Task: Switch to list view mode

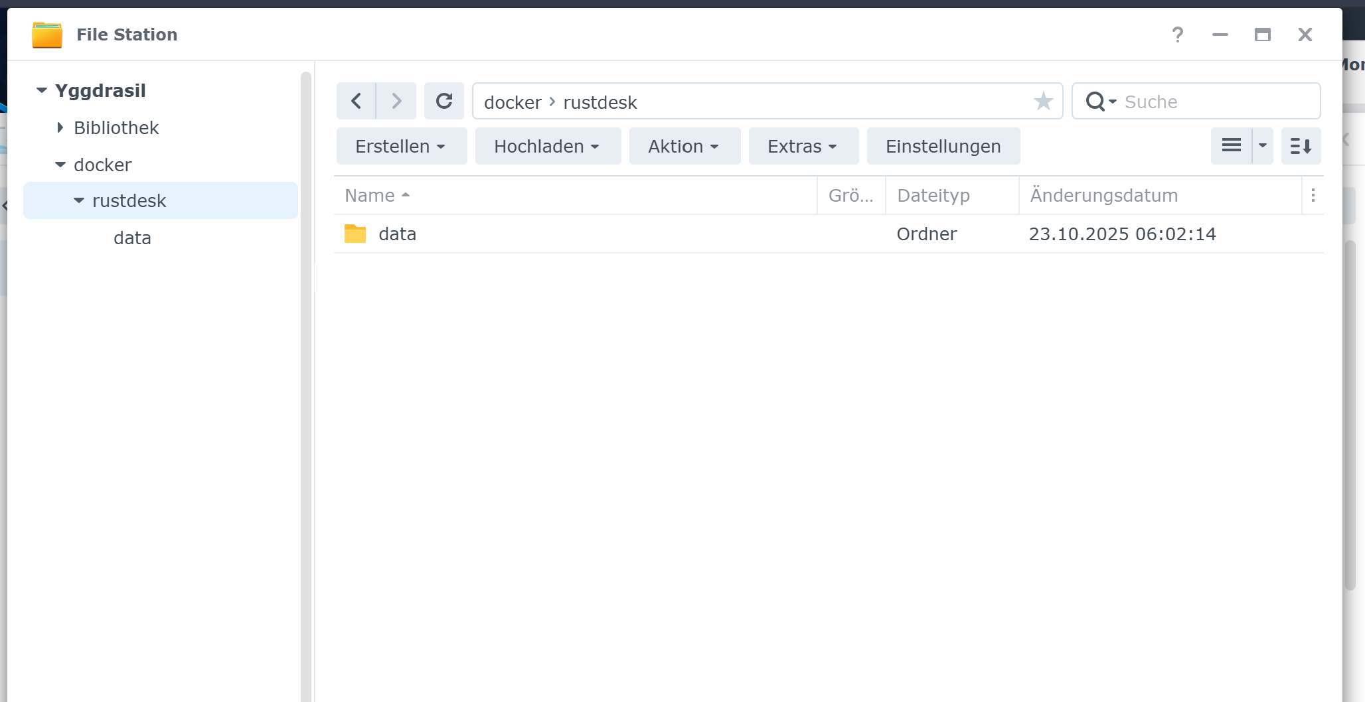Action: coord(1231,146)
